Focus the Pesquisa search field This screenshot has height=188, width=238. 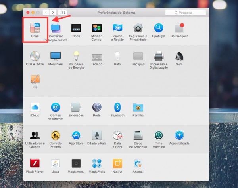[186, 13]
